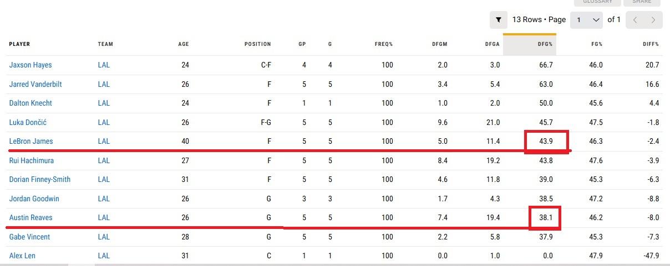The height and width of the screenshot is (266, 670).
Task: Go to the previous page arrow
Action: 635,20
